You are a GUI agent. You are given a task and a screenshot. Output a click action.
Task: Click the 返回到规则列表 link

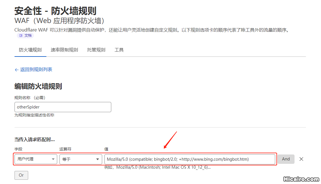point(36,70)
